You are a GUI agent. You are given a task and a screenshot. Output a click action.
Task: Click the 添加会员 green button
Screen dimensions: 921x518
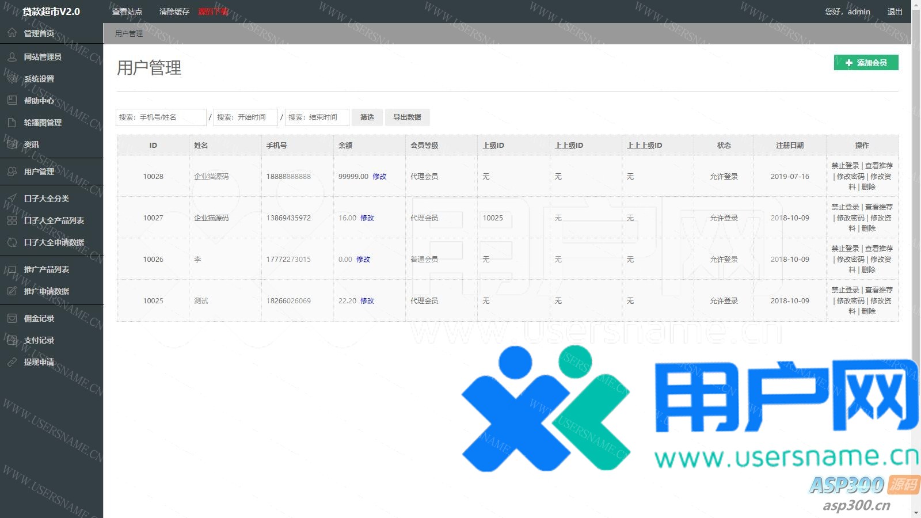click(866, 63)
